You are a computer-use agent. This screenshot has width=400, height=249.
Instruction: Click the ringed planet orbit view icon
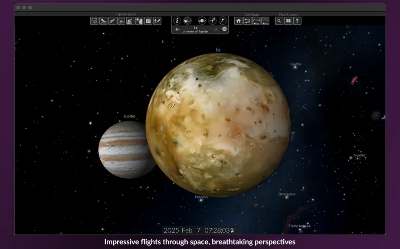click(x=202, y=21)
